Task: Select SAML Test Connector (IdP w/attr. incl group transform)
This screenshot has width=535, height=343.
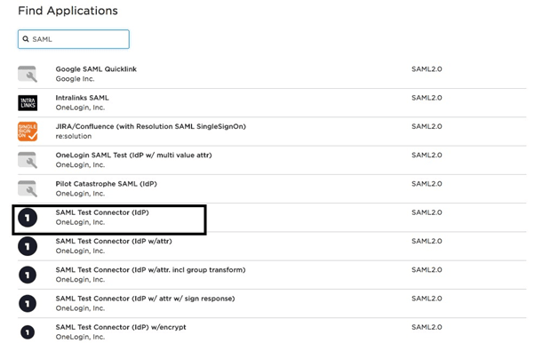Action: (x=150, y=269)
